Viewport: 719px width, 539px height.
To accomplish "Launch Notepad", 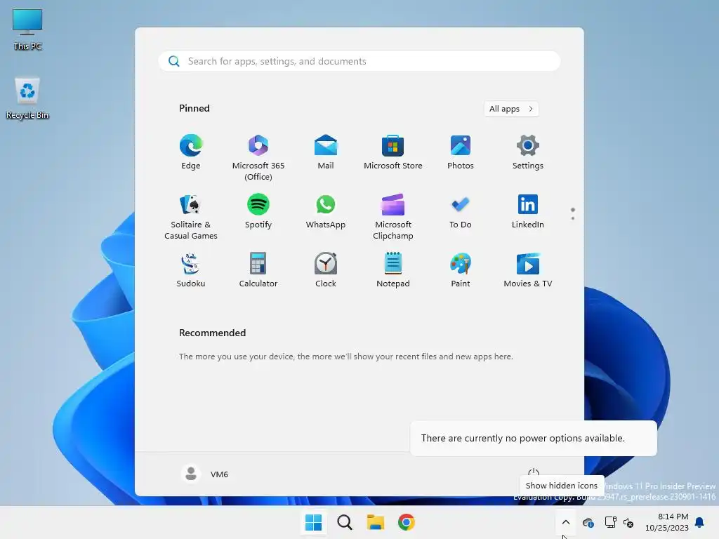I will click(393, 270).
